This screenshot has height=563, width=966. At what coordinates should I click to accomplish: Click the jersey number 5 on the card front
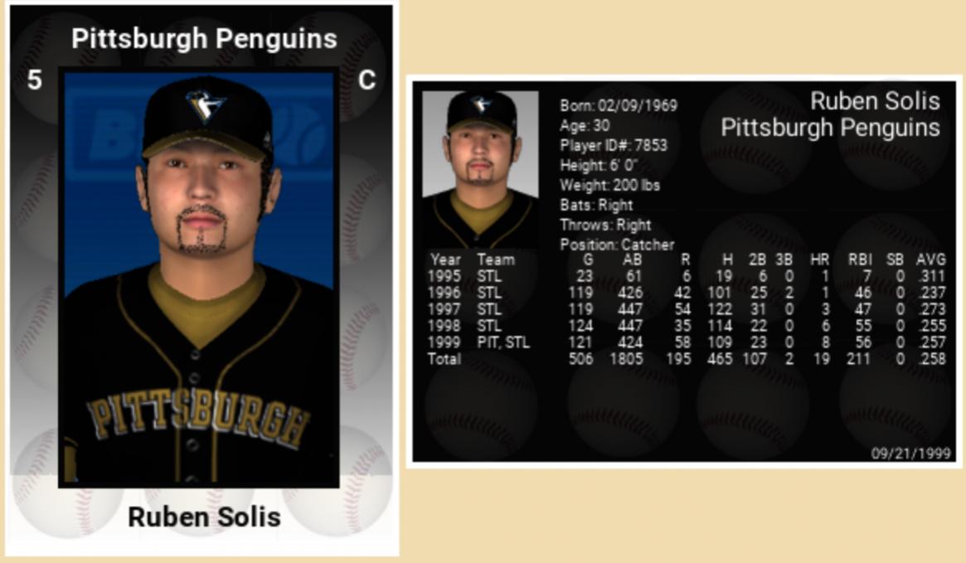pos(34,80)
